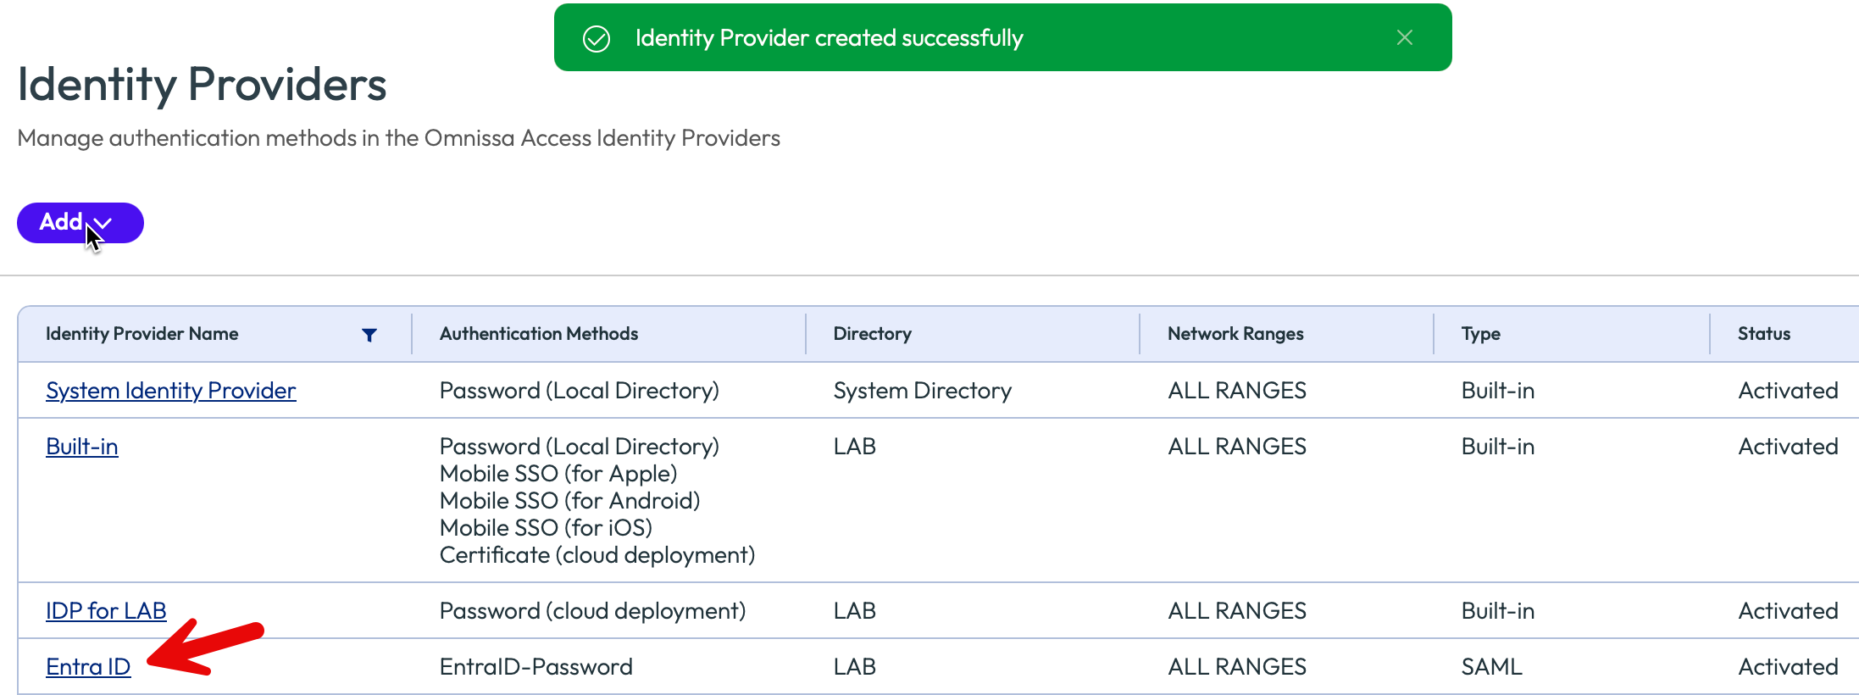
Task: Open the IDP for LAB link
Action: coord(106,611)
